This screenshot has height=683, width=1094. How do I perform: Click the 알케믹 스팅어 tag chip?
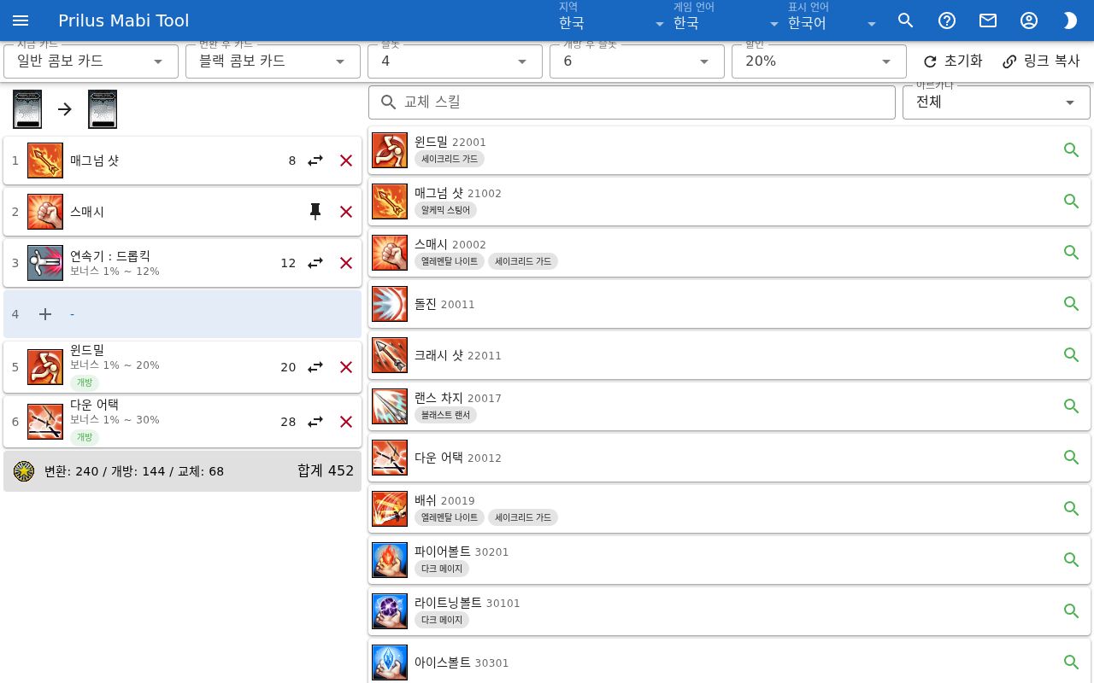pyautogui.click(x=445, y=210)
